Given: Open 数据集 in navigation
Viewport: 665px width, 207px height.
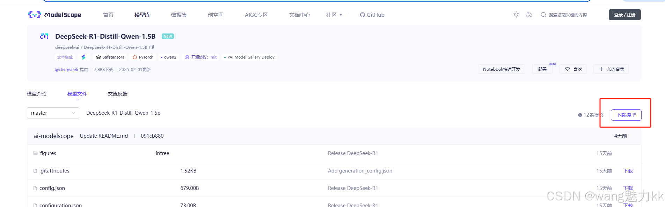Looking at the screenshot, I should click(x=179, y=15).
